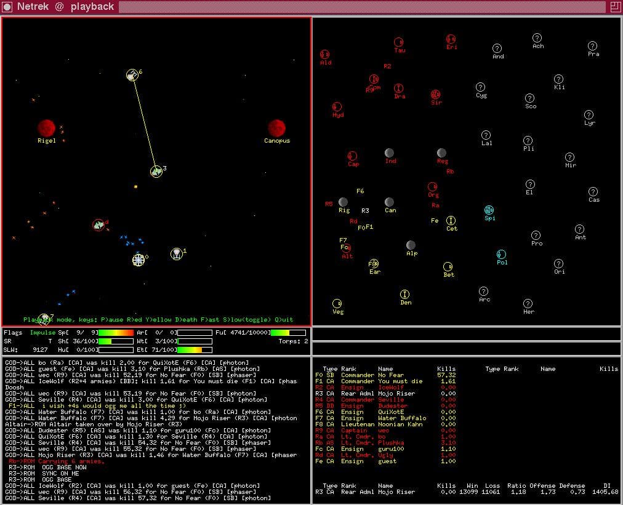623x505 pixels.
Task: Click the ship labeled 6 firing phaser
Action: click(x=132, y=74)
